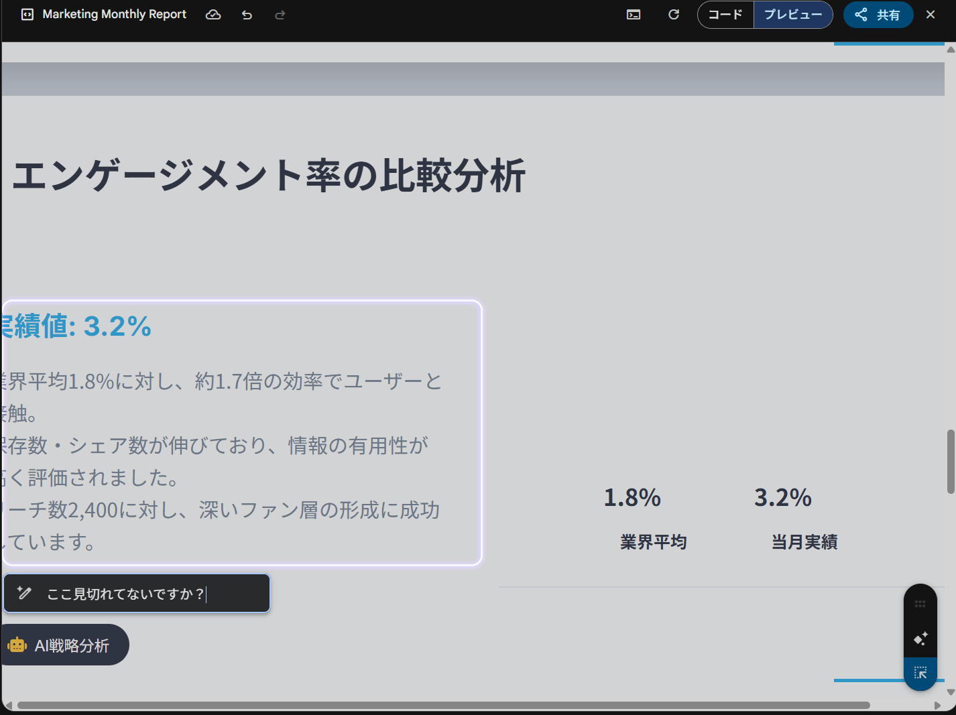Open the grid handle icon on the floating pill
This screenshot has width=956, height=715.
(x=920, y=604)
